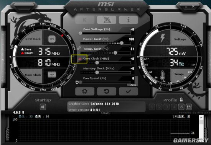
Task: Click the Temp. Limit slider knob
Action: click(115, 53)
